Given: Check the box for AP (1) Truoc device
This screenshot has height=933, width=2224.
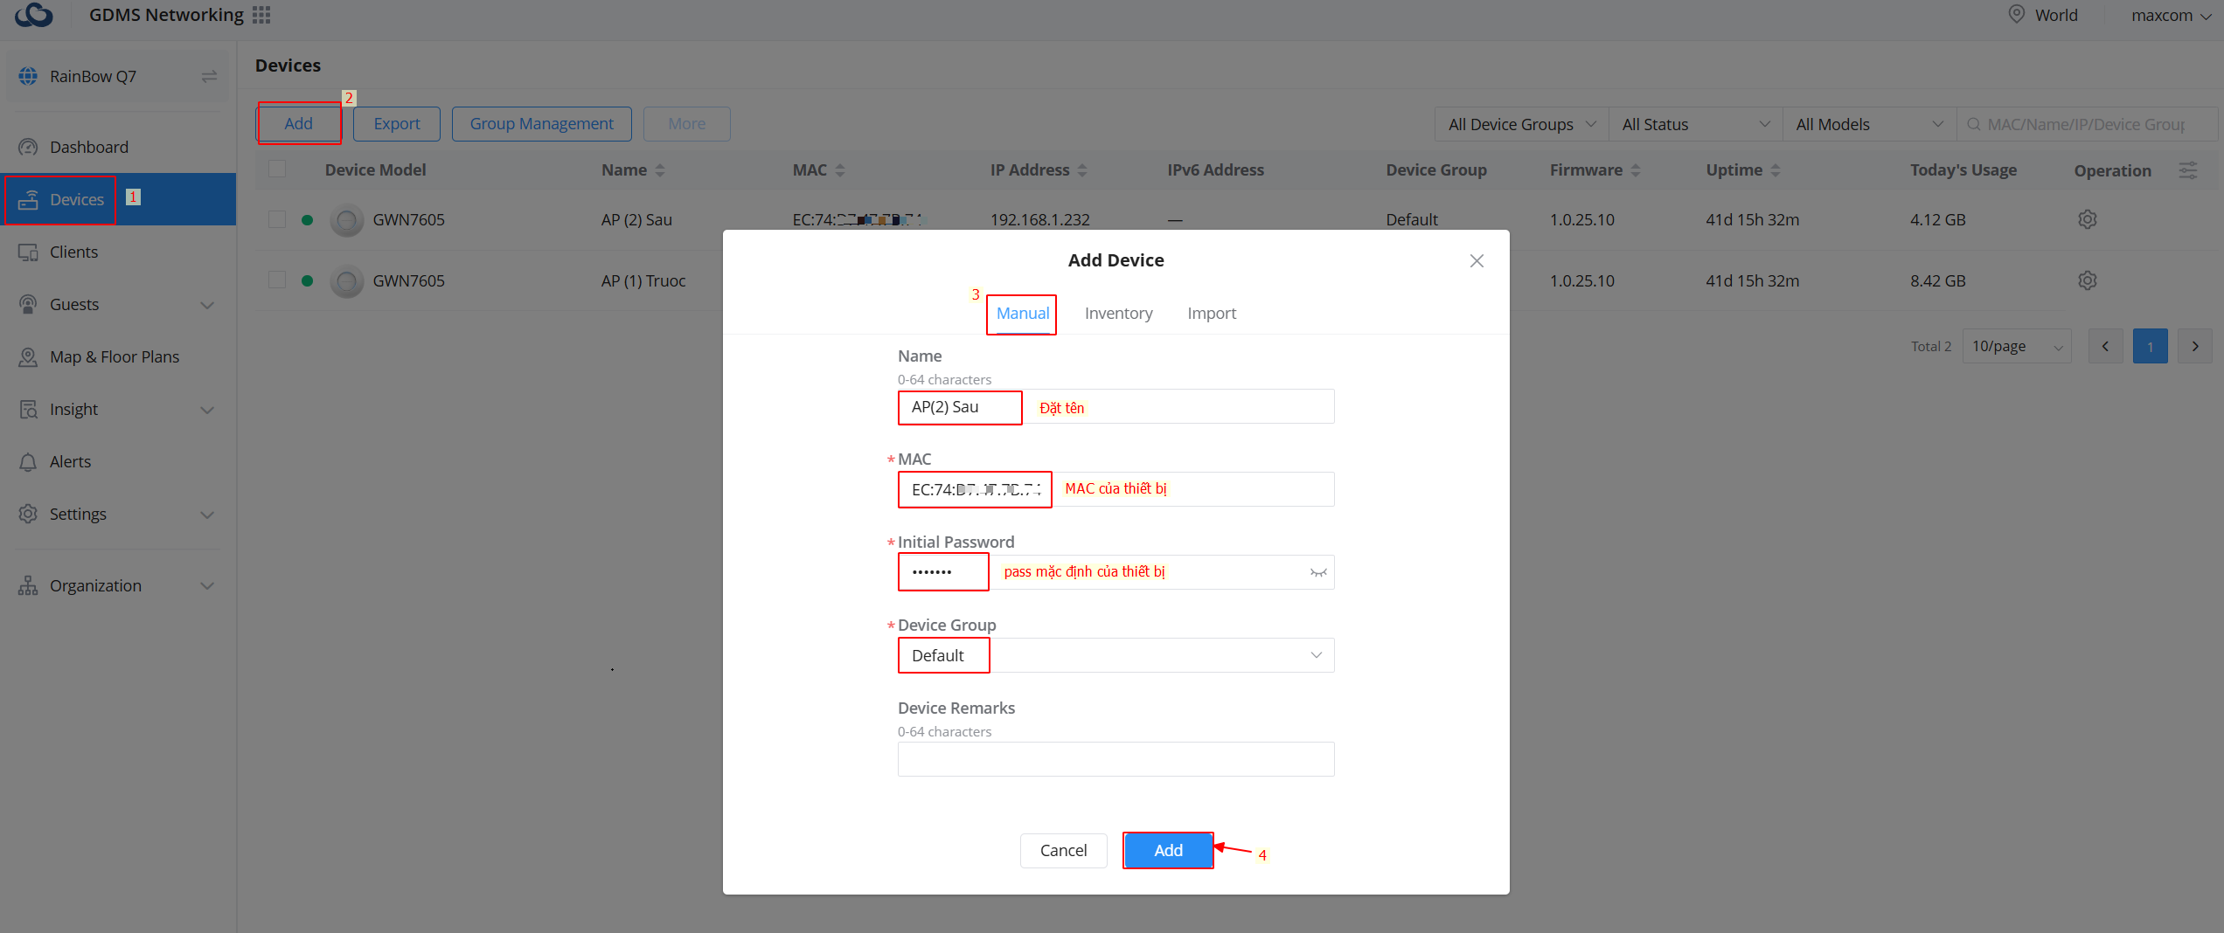Looking at the screenshot, I should (277, 280).
